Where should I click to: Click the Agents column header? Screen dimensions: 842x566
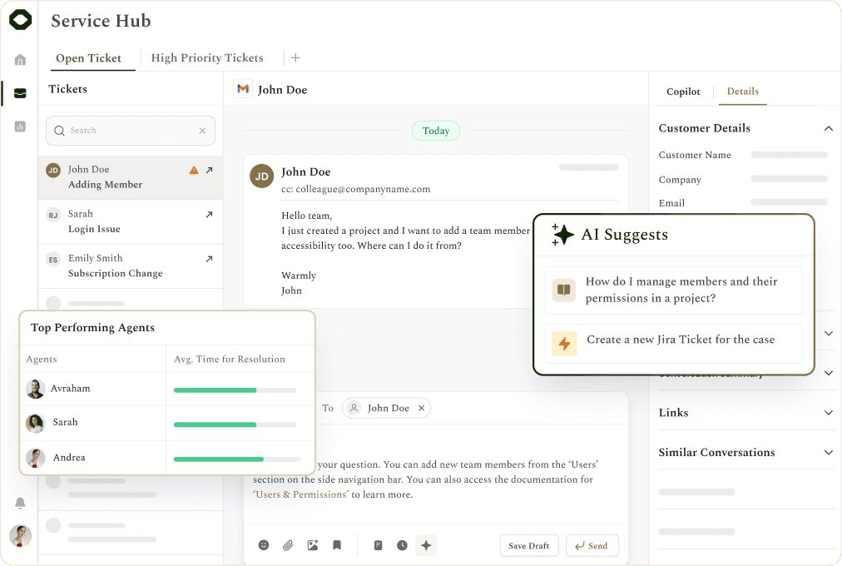coord(42,360)
